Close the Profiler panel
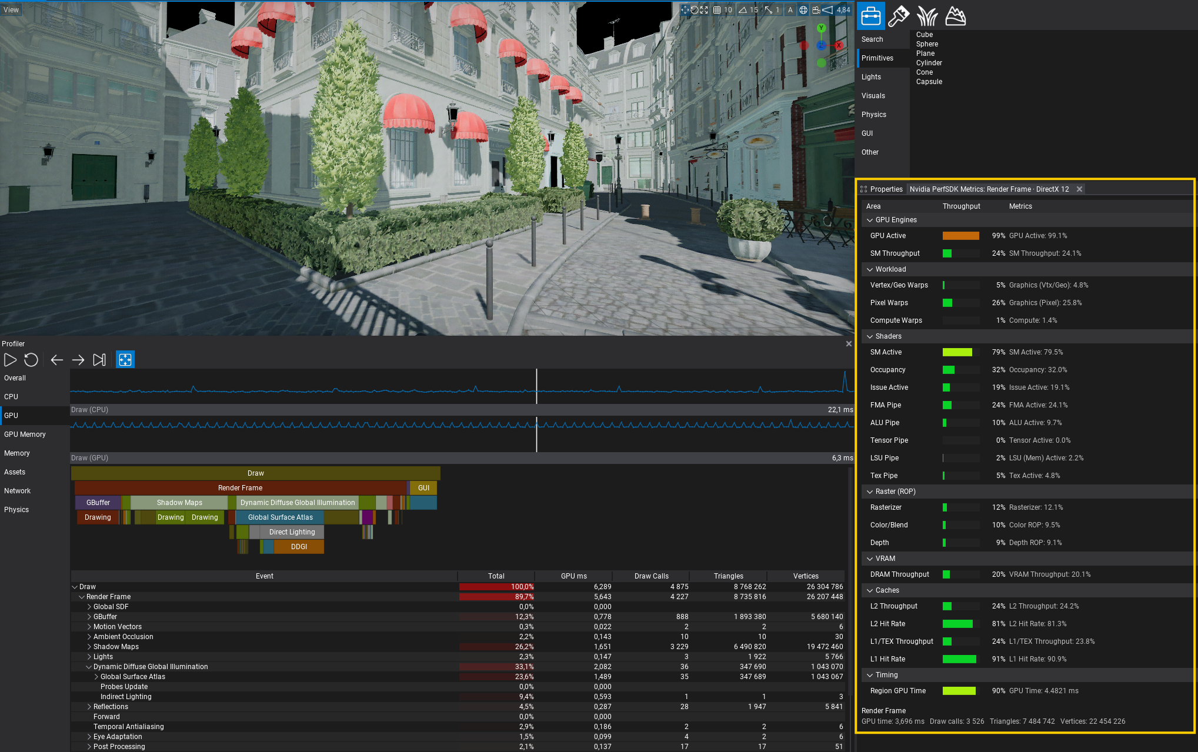 [x=849, y=344]
